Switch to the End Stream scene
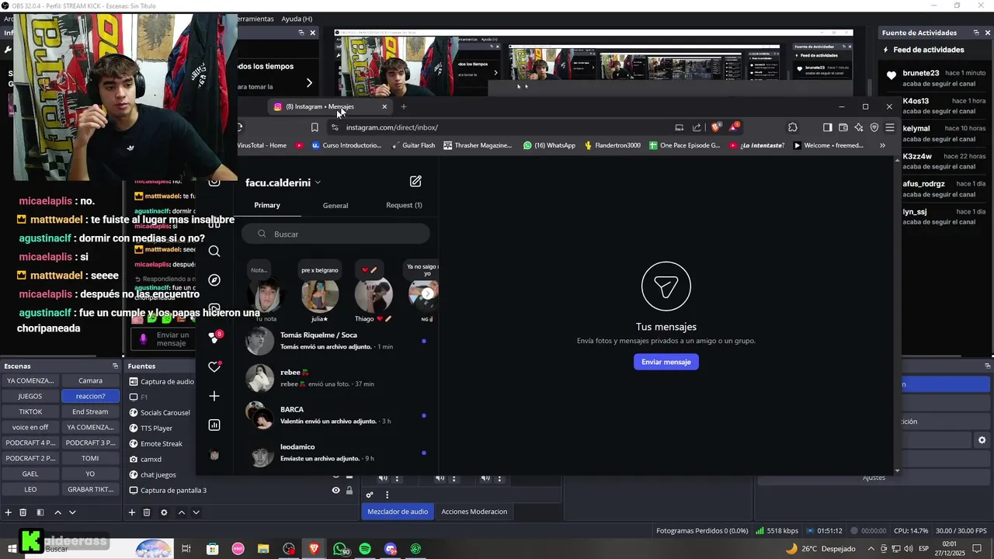 [x=90, y=411]
